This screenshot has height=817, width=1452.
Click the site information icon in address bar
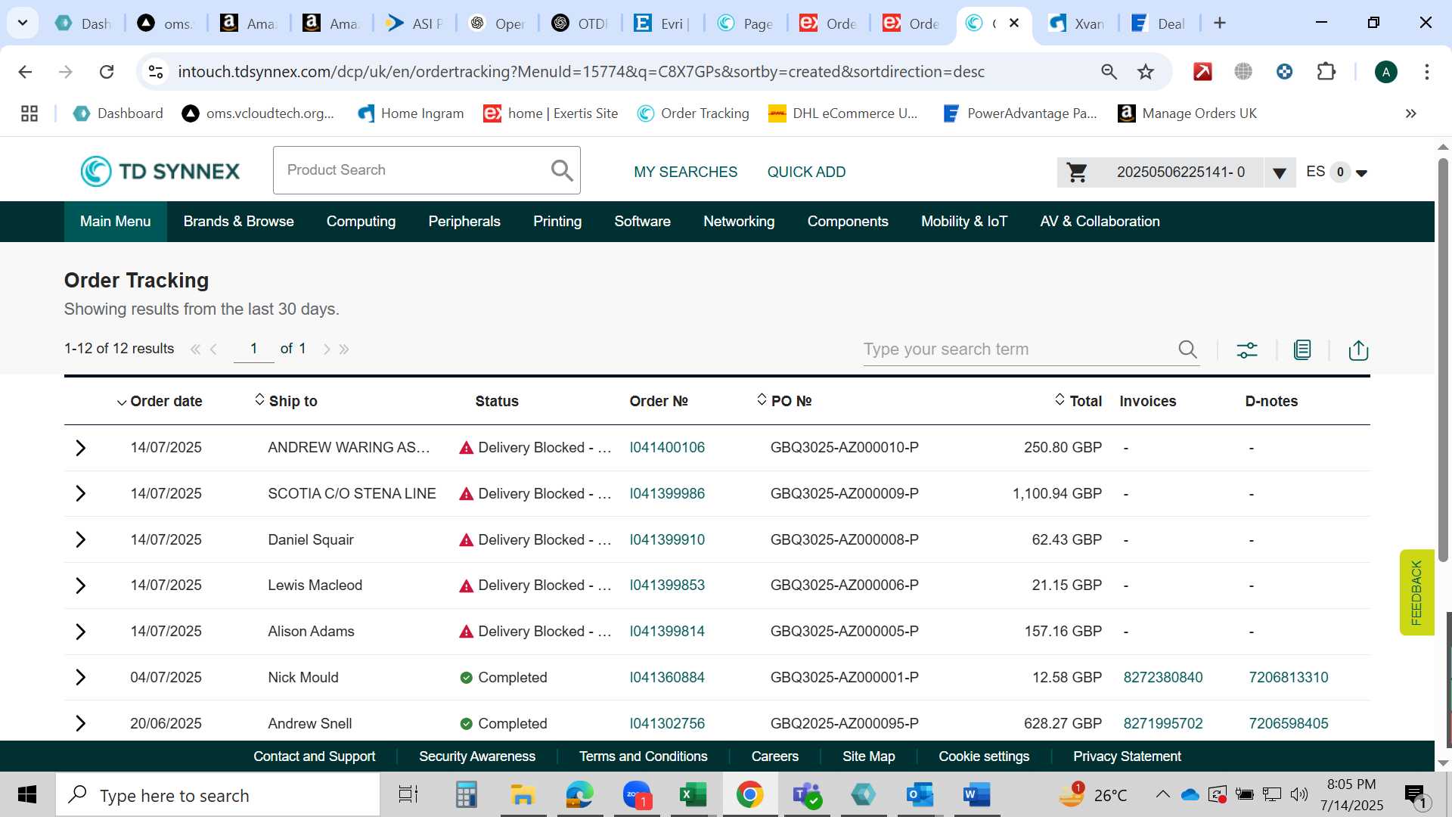pos(155,72)
